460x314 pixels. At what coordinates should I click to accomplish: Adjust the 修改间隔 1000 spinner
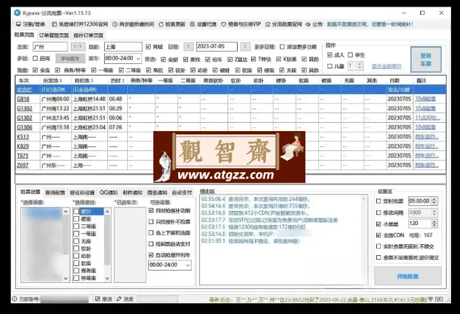coord(434,213)
